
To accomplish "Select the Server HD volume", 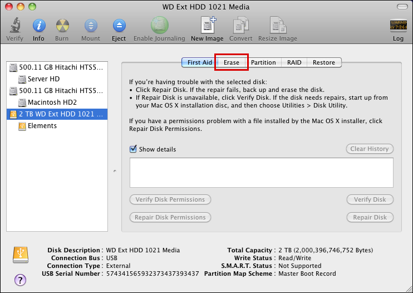I will pos(57,79).
